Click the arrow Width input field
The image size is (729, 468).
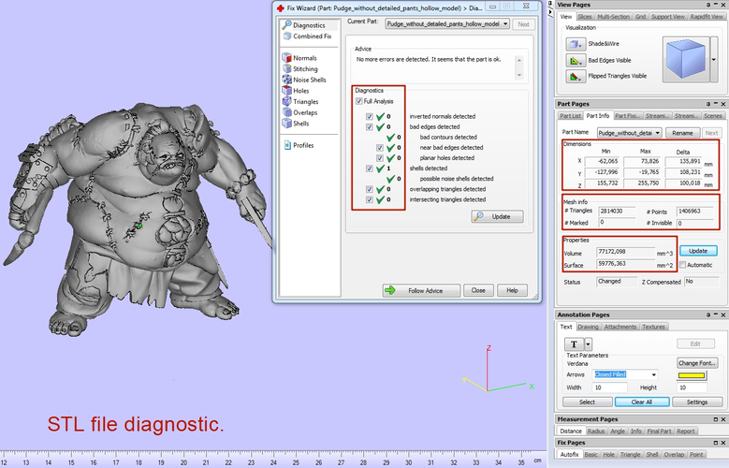click(x=609, y=388)
